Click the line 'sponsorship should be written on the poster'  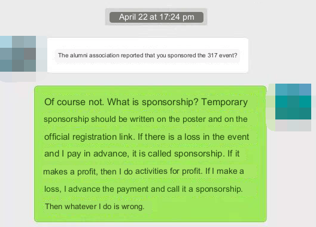[x=145, y=119]
